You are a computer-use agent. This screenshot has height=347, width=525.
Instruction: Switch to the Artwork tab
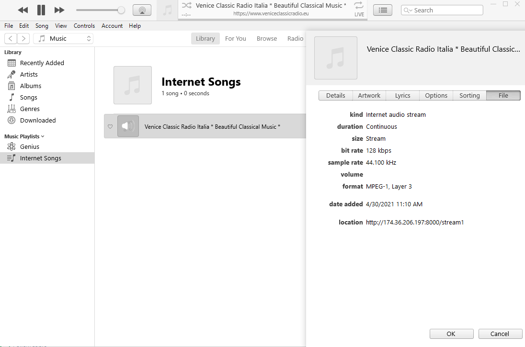(x=369, y=95)
